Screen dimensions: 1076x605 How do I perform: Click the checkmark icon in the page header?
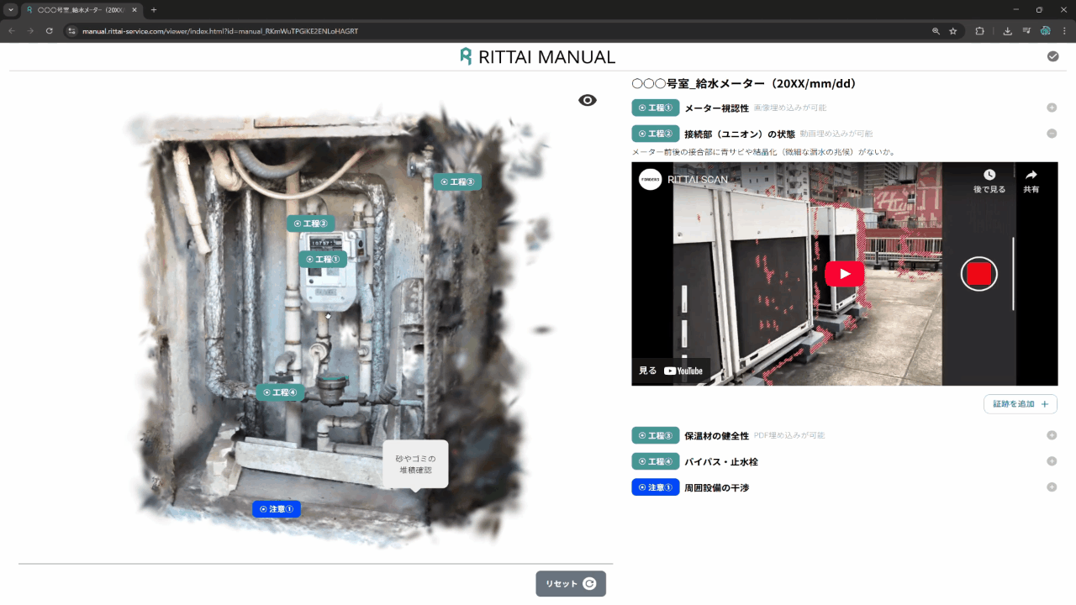(1052, 56)
